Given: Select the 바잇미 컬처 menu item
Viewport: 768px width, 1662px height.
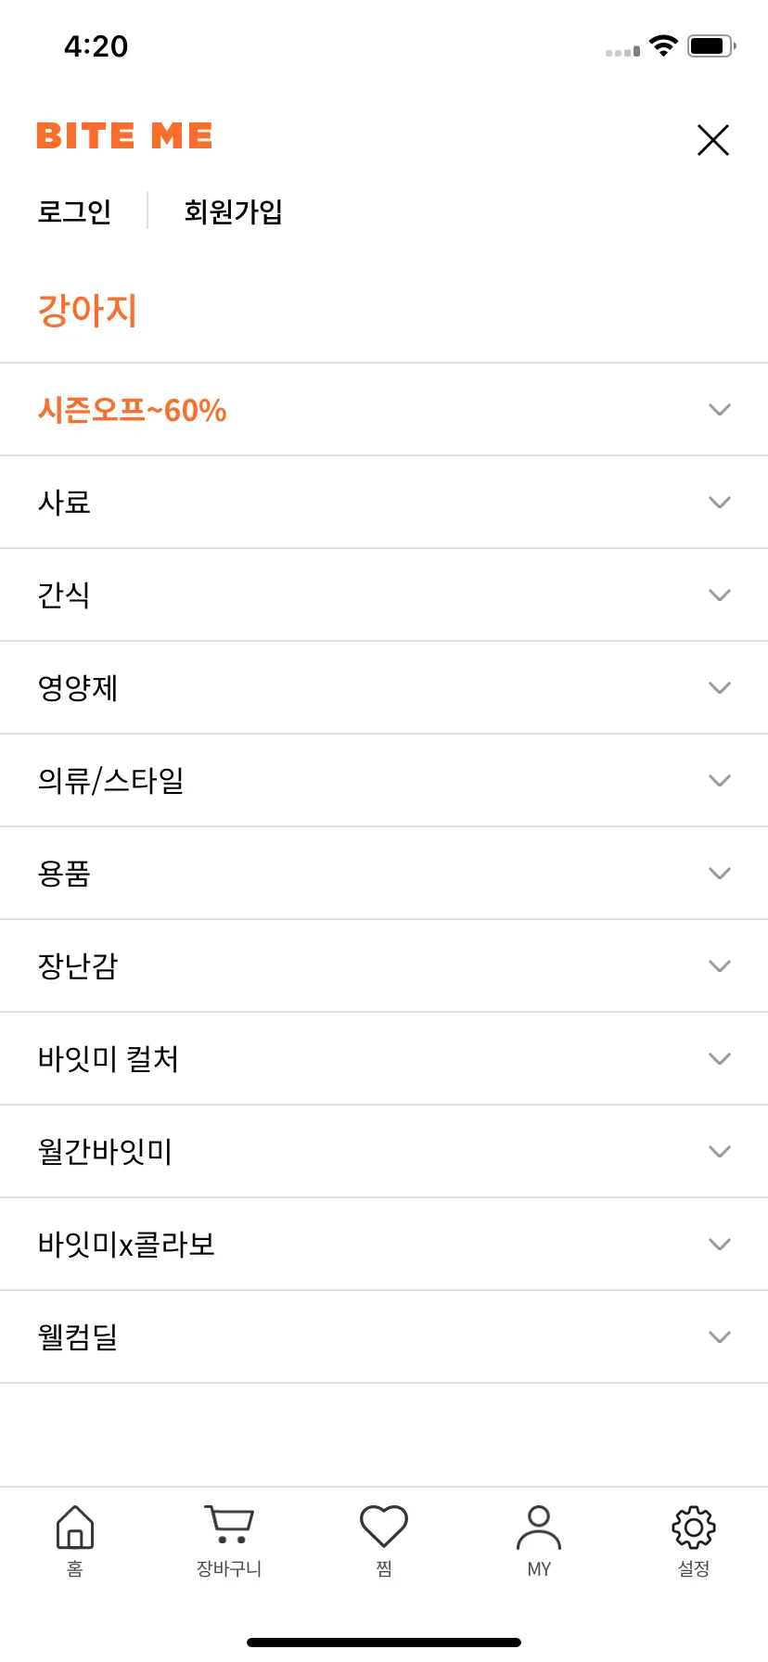Looking at the screenshot, I should click(384, 1058).
